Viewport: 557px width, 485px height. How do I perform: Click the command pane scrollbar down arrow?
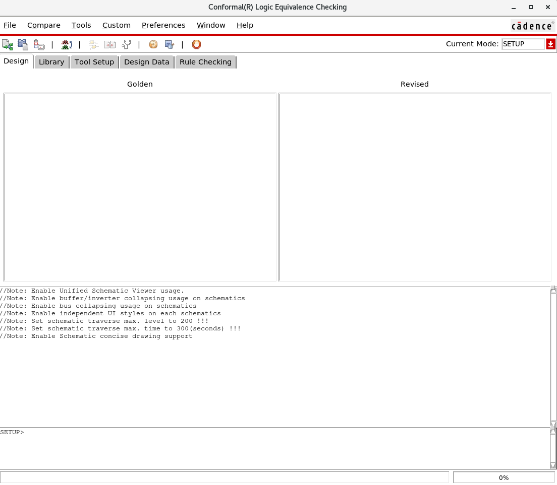tap(553, 465)
